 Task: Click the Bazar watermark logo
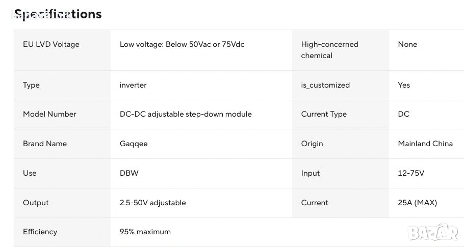click(433, 232)
